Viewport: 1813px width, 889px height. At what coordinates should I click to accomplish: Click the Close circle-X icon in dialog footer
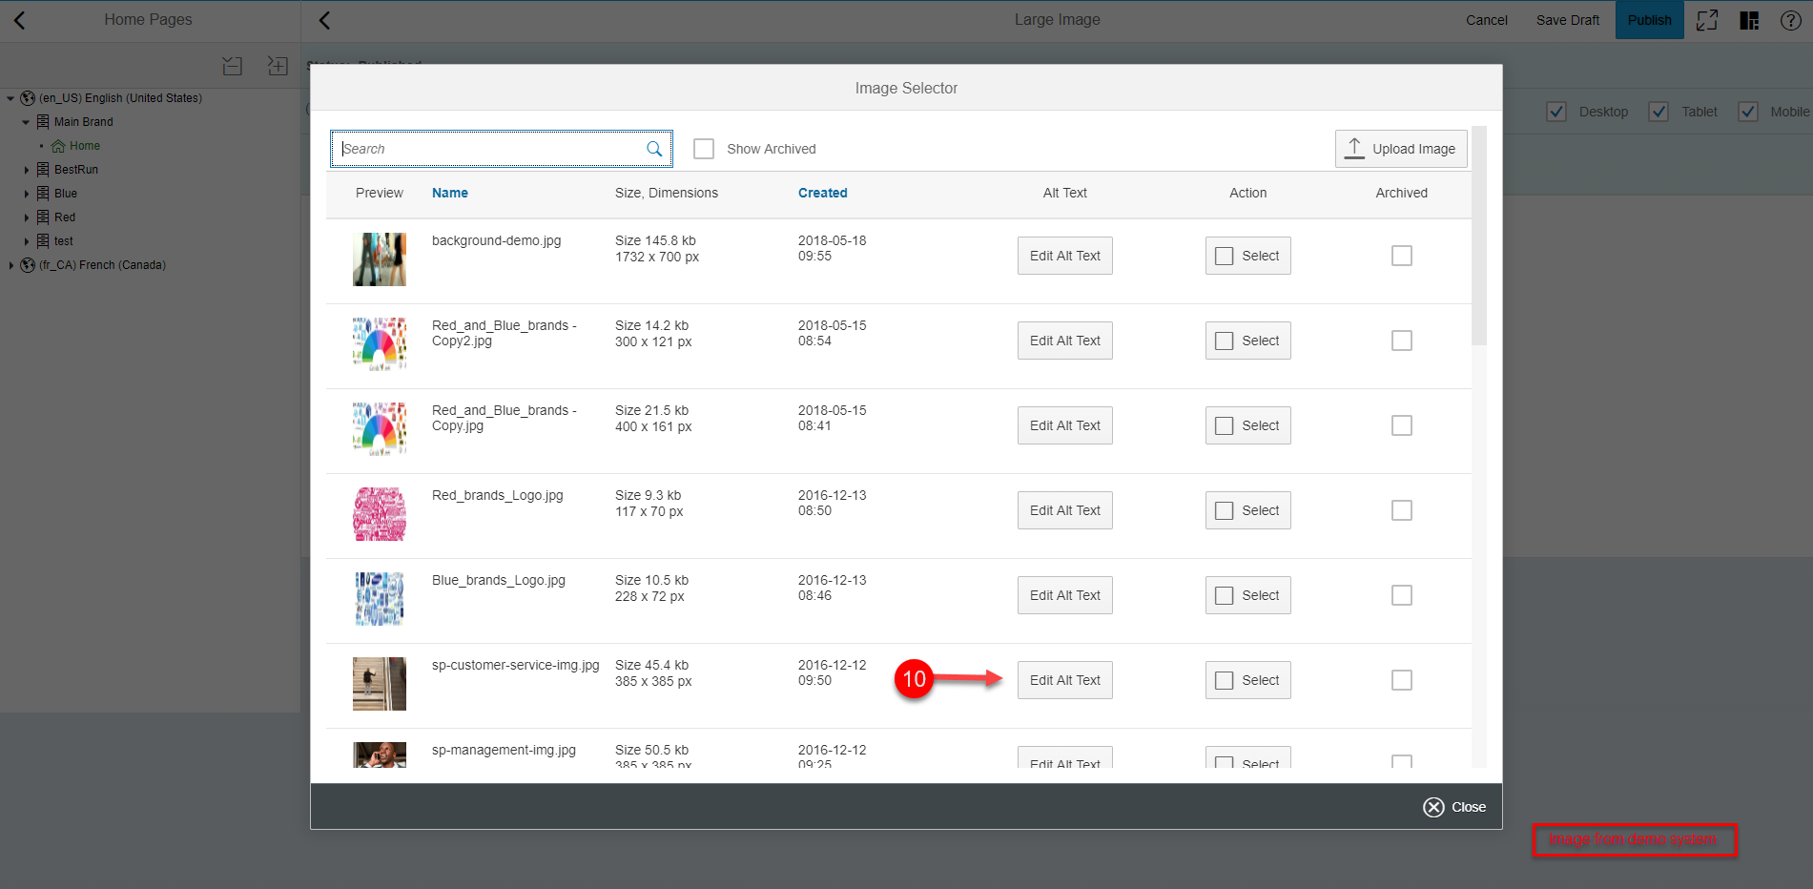(x=1433, y=807)
